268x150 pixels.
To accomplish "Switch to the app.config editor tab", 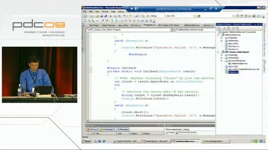I will 123,25.
